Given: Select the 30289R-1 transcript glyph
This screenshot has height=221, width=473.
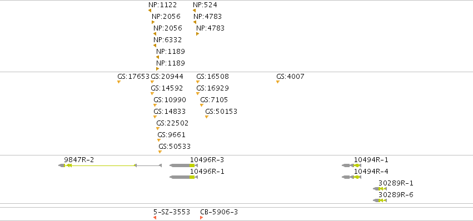Looking at the screenshot, I should coord(380,189).
